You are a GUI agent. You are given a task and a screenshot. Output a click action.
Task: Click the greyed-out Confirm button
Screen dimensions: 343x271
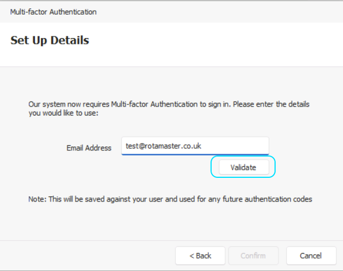tap(253, 256)
